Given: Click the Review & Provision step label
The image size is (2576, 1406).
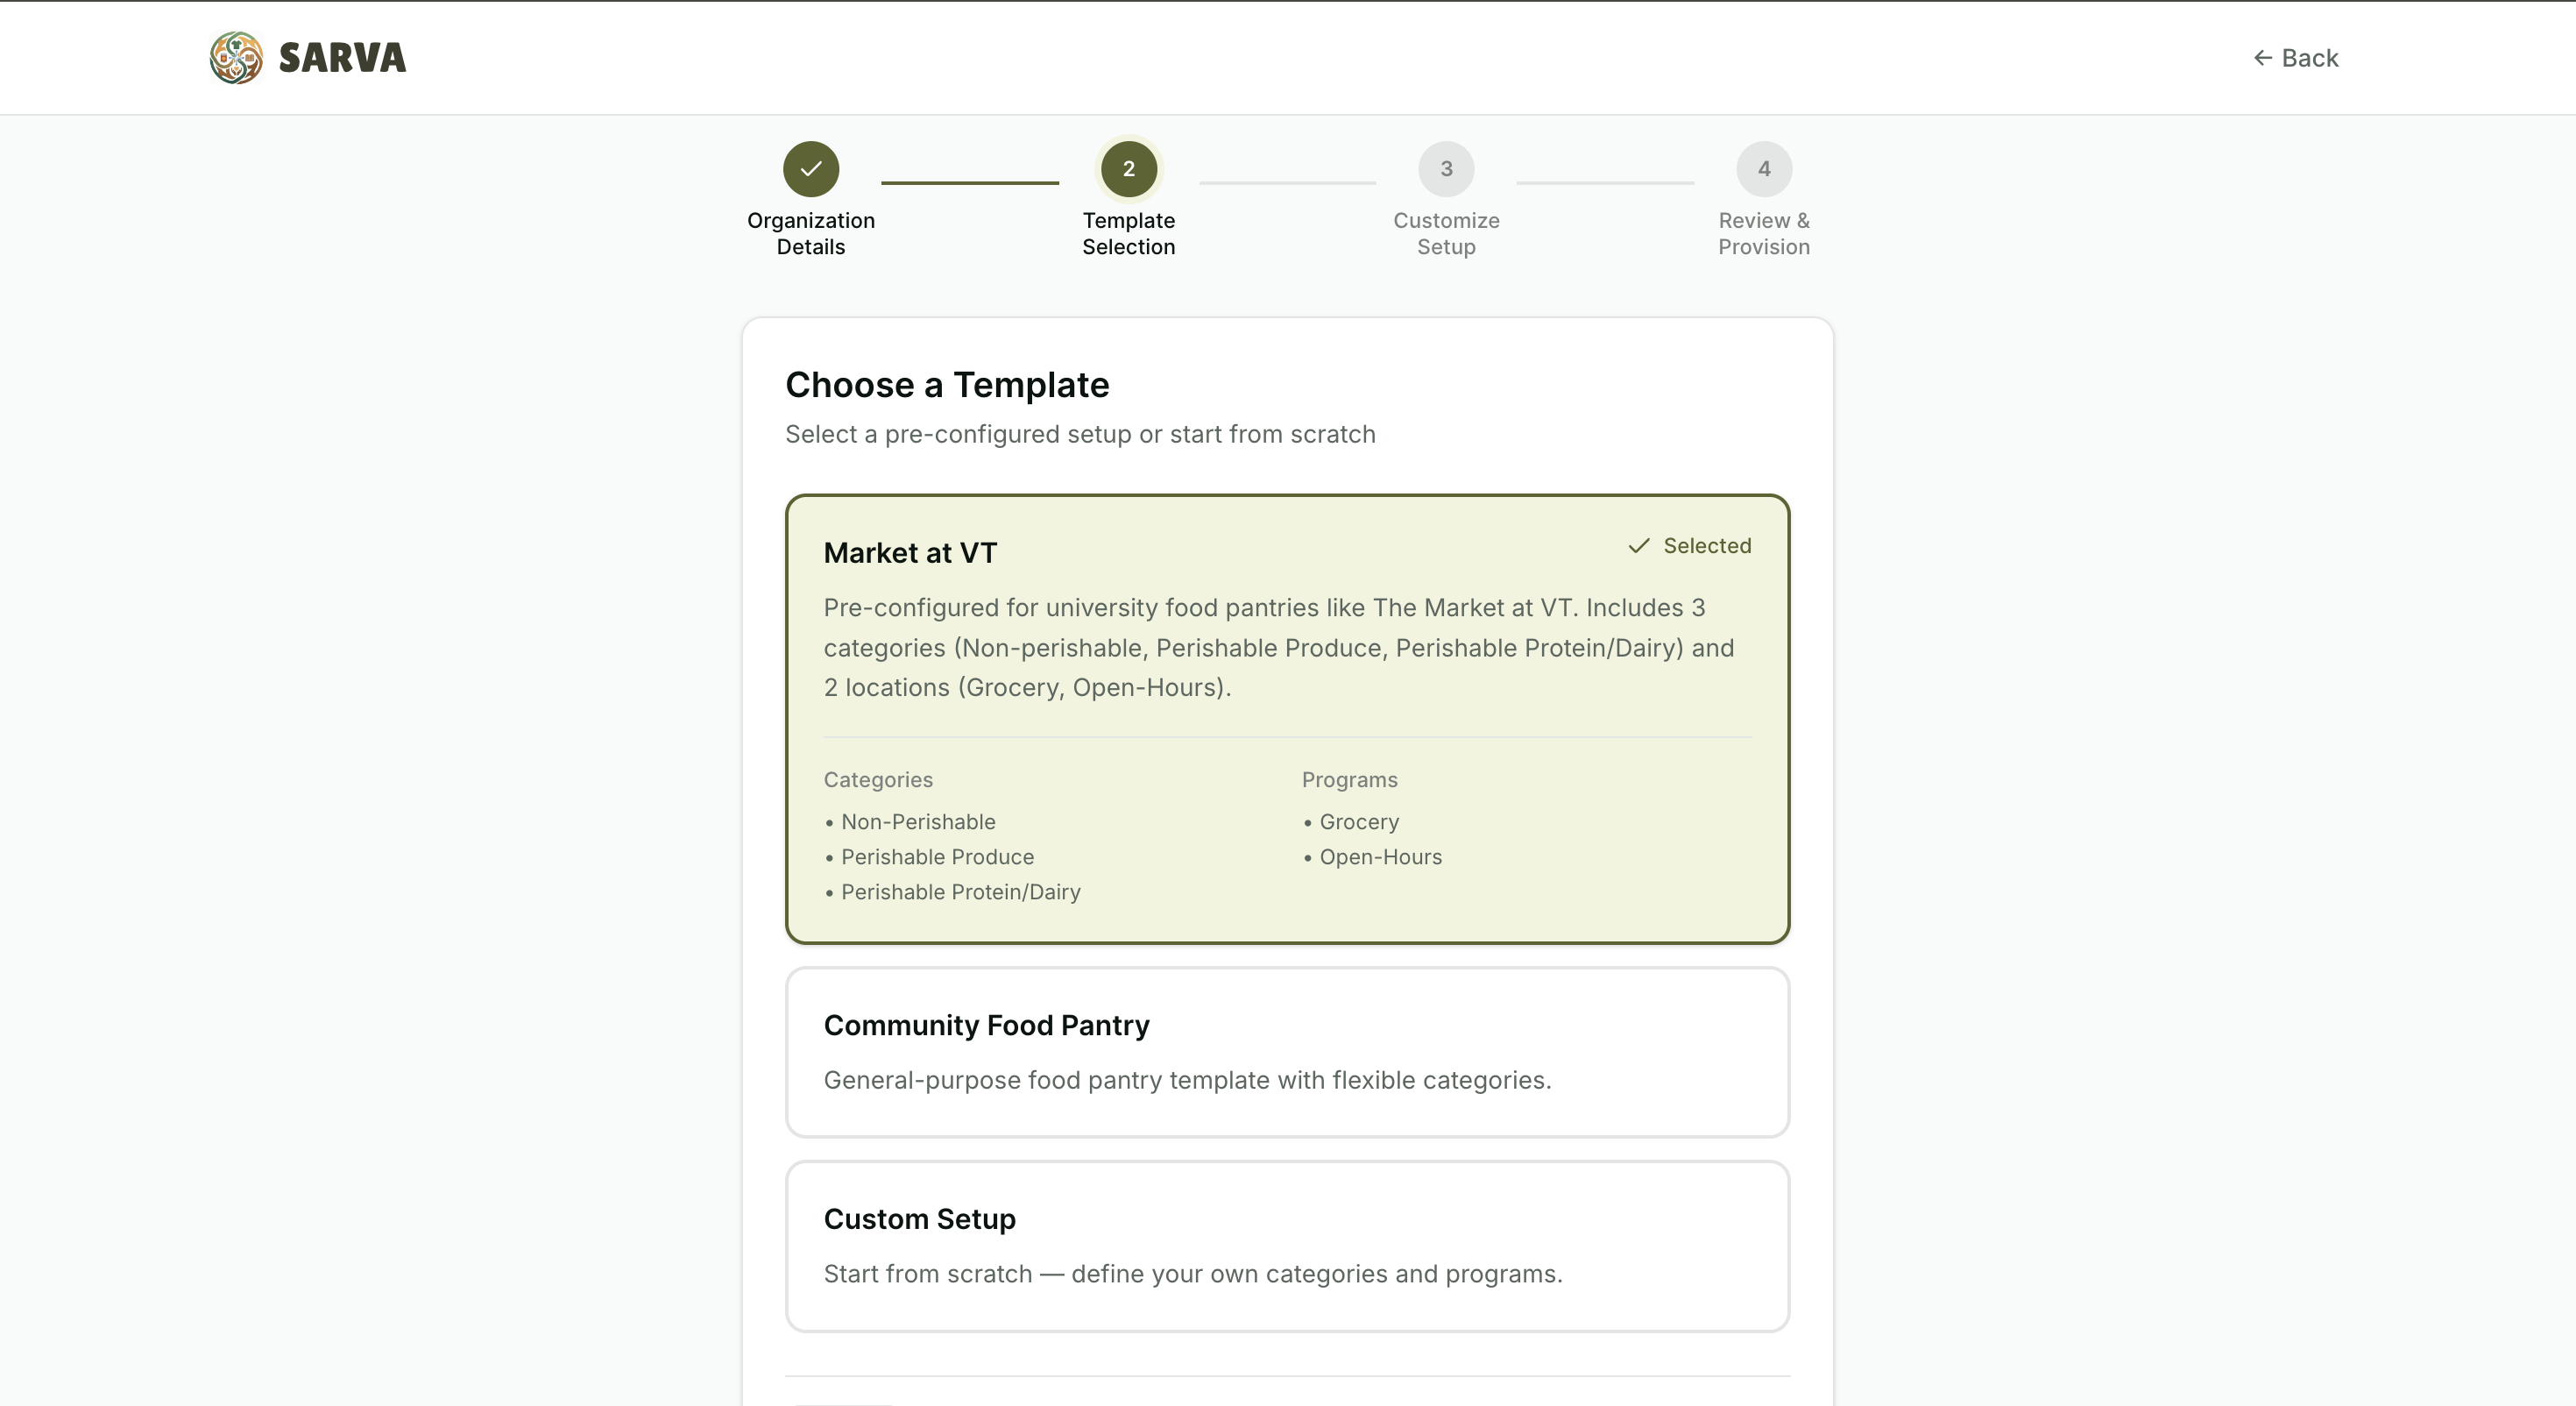Looking at the screenshot, I should [1763, 233].
